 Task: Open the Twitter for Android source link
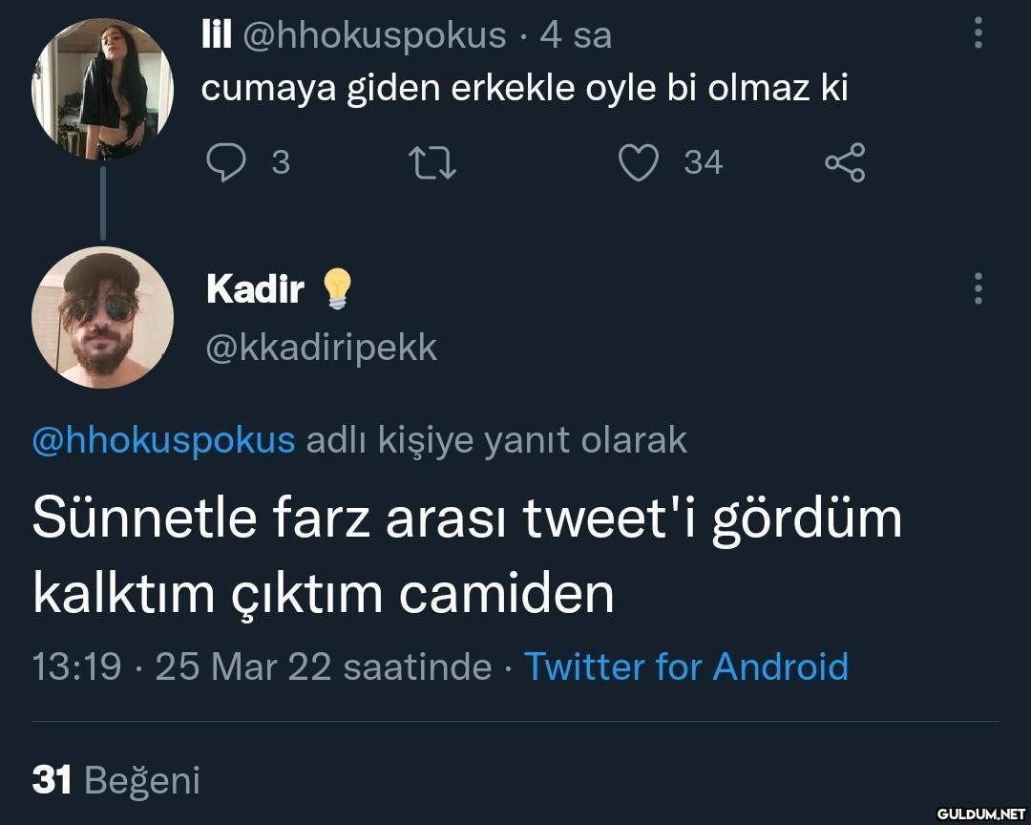click(x=686, y=666)
